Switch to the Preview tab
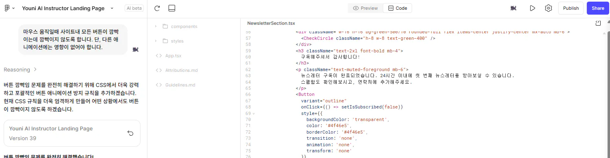The image size is (610, 158). pos(366,8)
